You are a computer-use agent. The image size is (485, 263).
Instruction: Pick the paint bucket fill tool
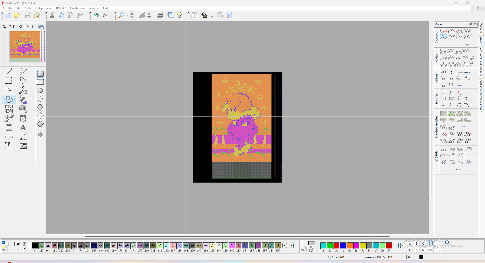pyautogui.click(x=23, y=99)
